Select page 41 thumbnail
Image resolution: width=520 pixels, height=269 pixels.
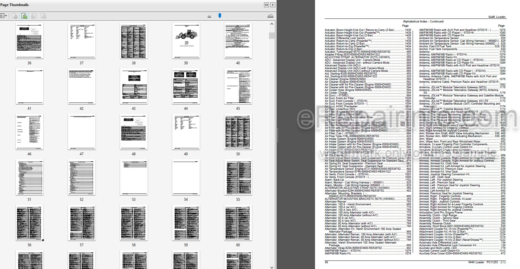29,86
